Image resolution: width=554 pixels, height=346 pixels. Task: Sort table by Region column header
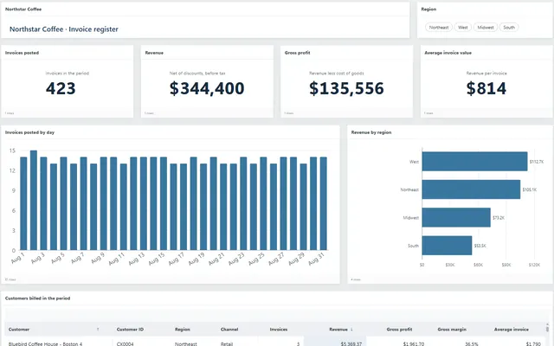(x=183, y=330)
